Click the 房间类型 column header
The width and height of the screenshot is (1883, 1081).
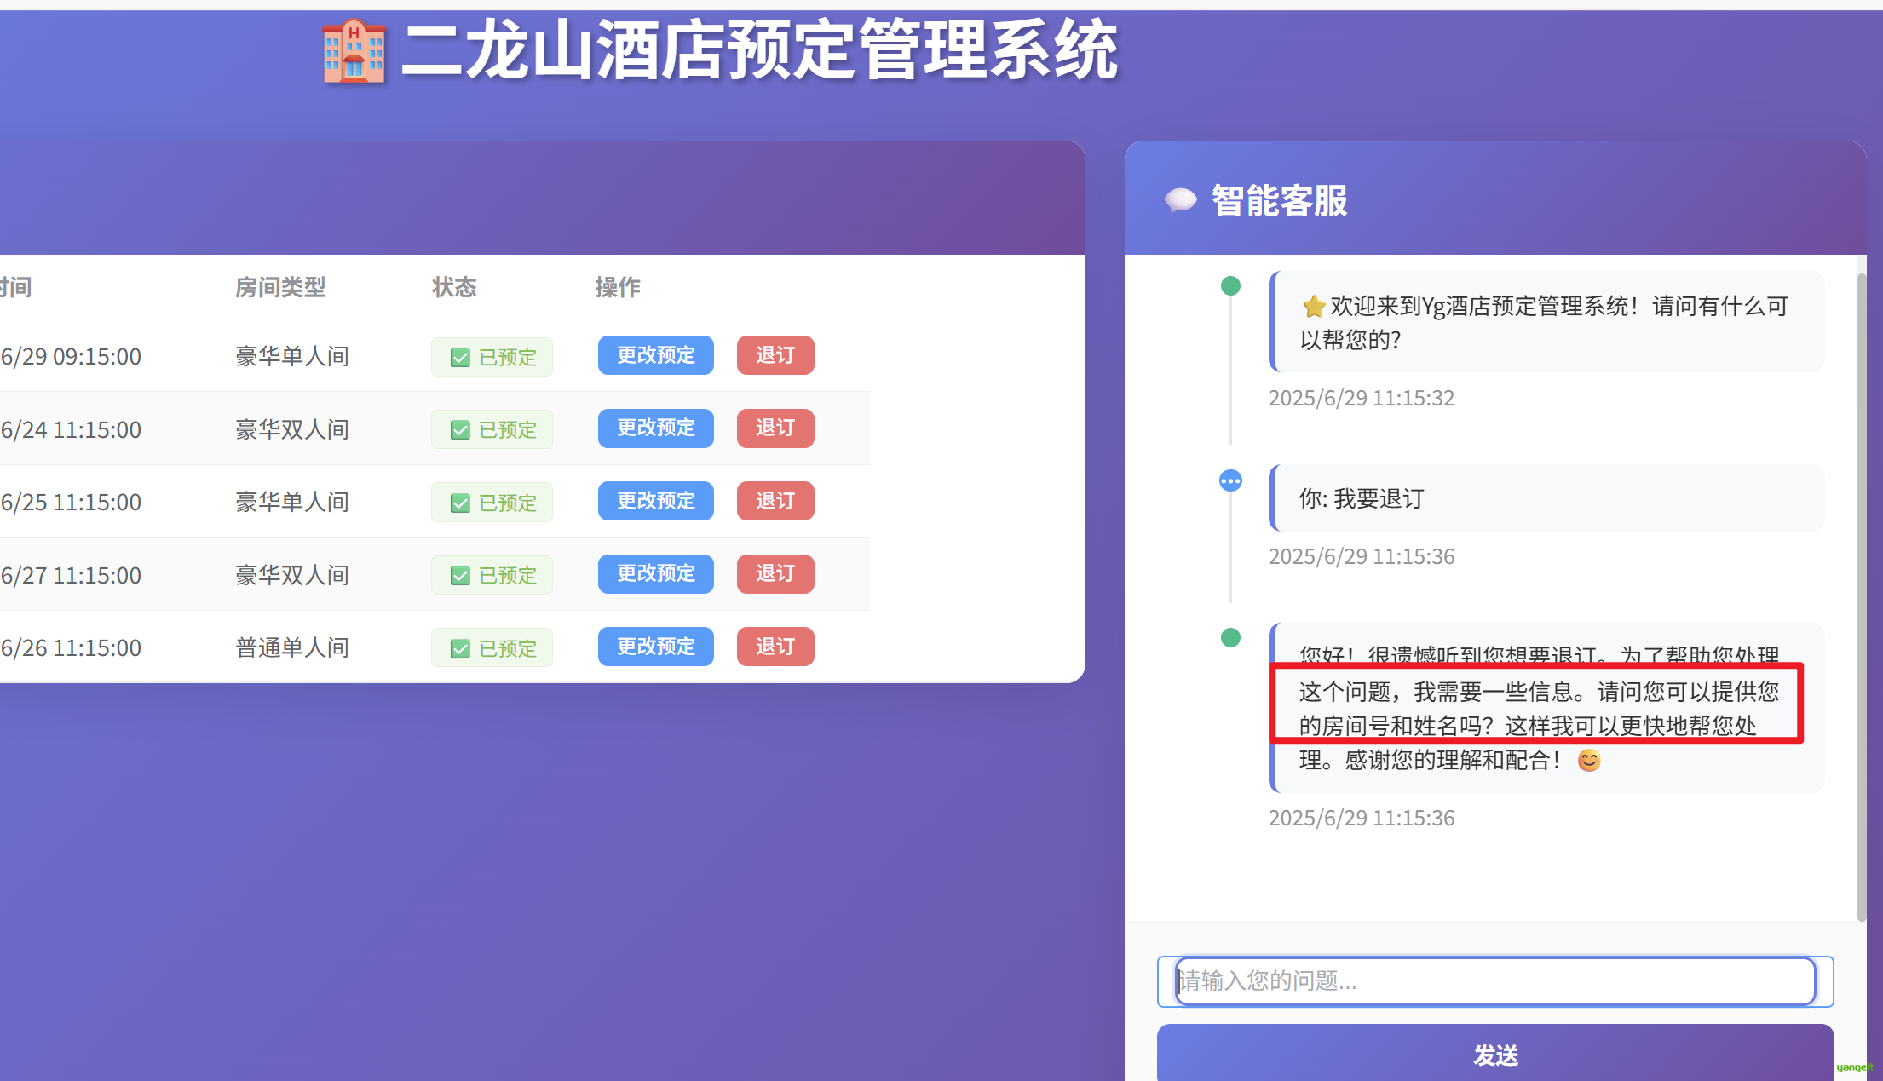280,287
